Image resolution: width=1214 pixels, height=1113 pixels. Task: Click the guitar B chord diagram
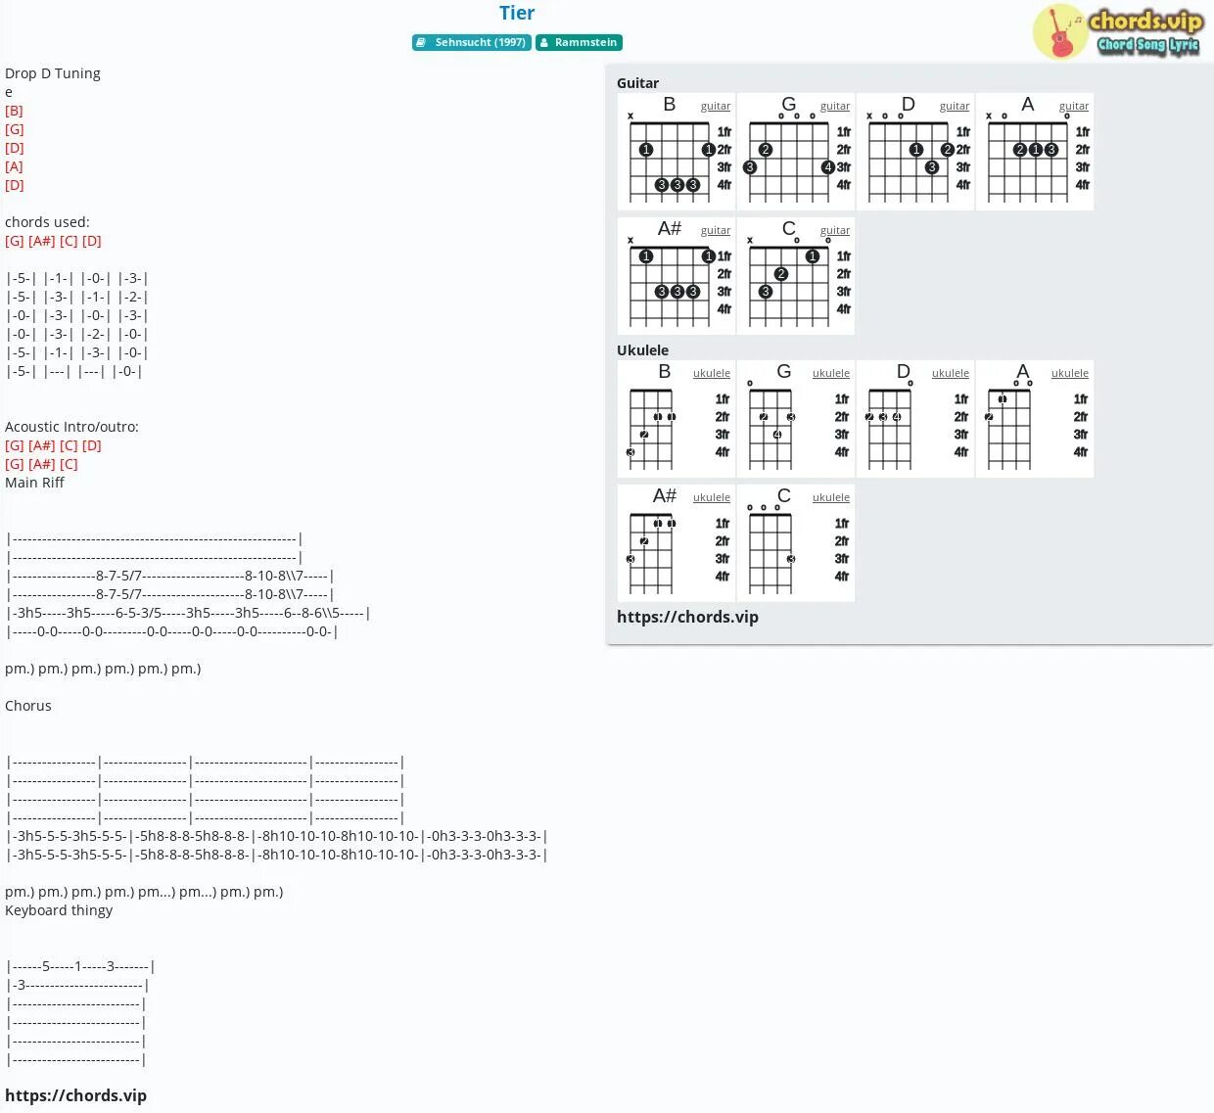tap(677, 152)
